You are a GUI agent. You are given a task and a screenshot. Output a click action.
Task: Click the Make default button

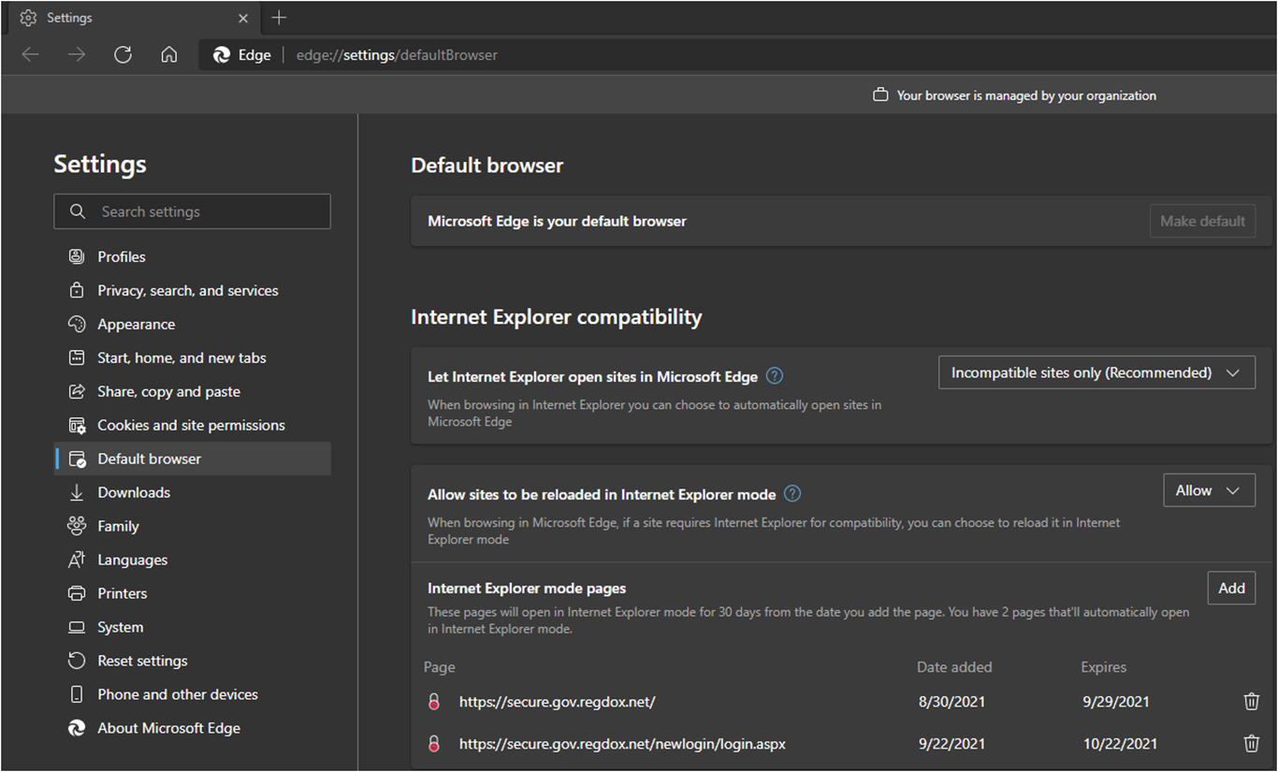(x=1202, y=221)
